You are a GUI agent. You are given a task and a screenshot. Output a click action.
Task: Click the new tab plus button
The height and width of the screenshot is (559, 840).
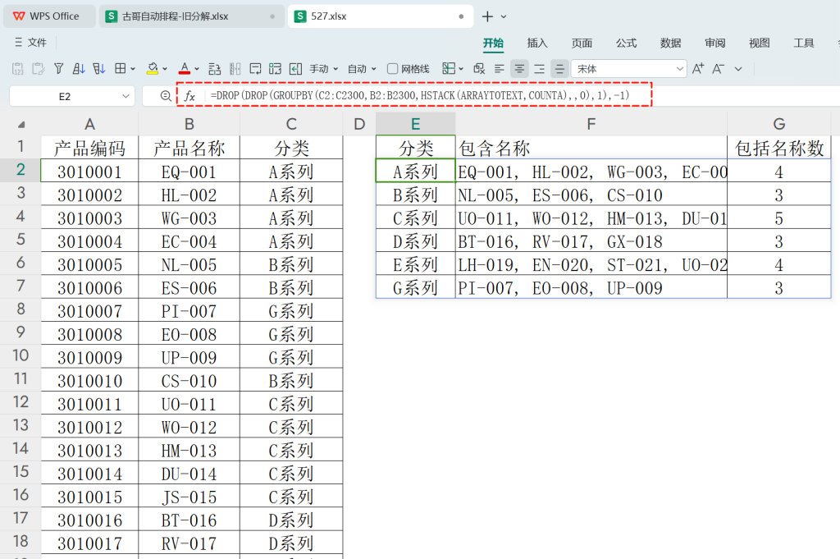pyautogui.click(x=487, y=16)
